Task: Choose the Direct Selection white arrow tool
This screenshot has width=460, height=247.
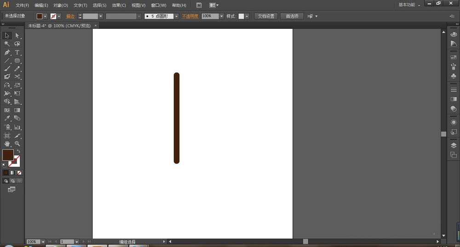Action: click(x=17, y=35)
